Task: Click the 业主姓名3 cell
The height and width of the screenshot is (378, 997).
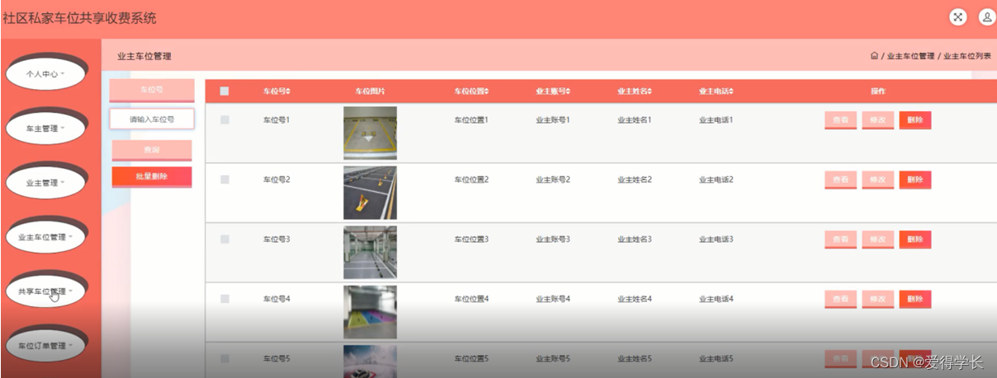Action: click(635, 240)
